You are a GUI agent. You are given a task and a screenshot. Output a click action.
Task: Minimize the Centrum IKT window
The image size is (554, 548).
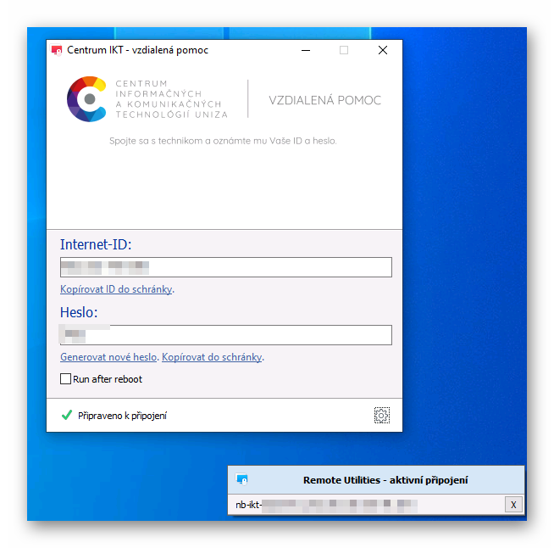[305, 50]
